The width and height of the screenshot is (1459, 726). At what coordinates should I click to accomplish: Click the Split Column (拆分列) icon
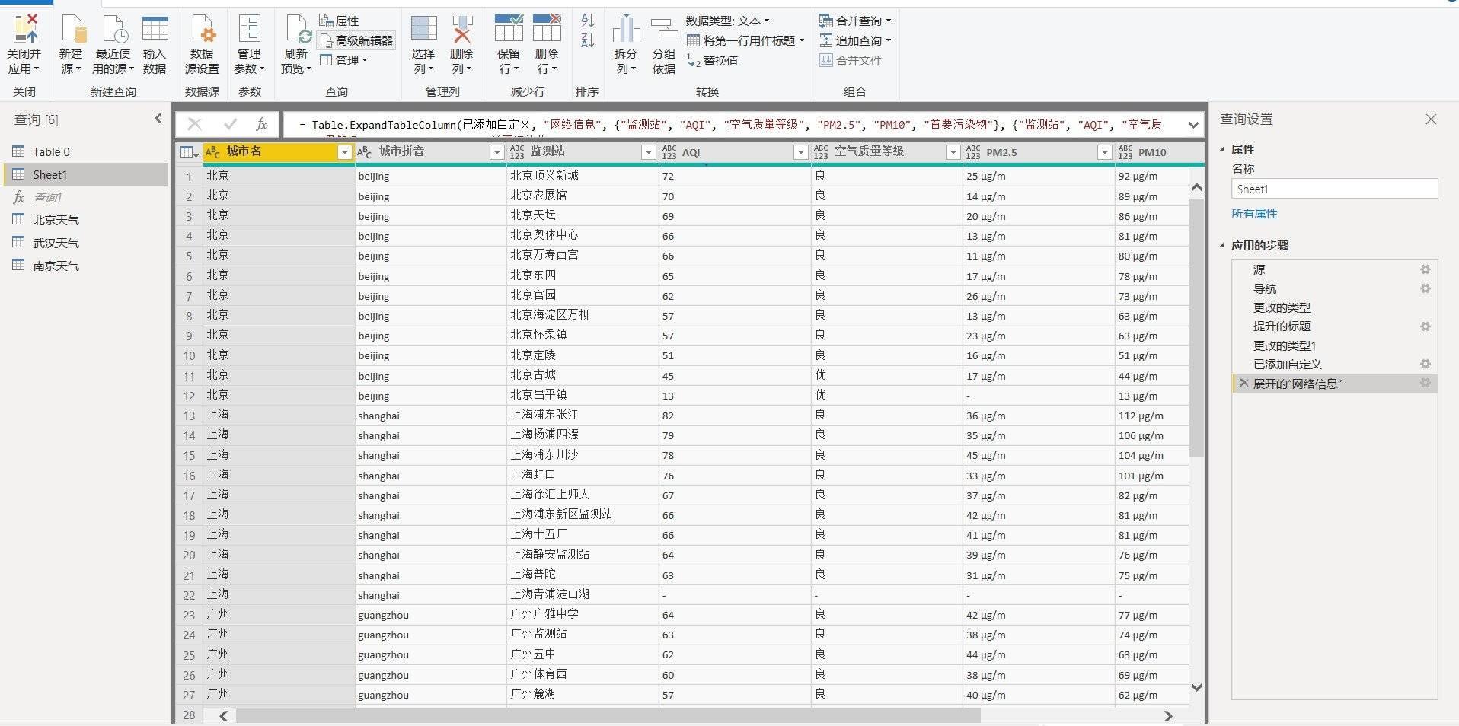tap(626, 30)
